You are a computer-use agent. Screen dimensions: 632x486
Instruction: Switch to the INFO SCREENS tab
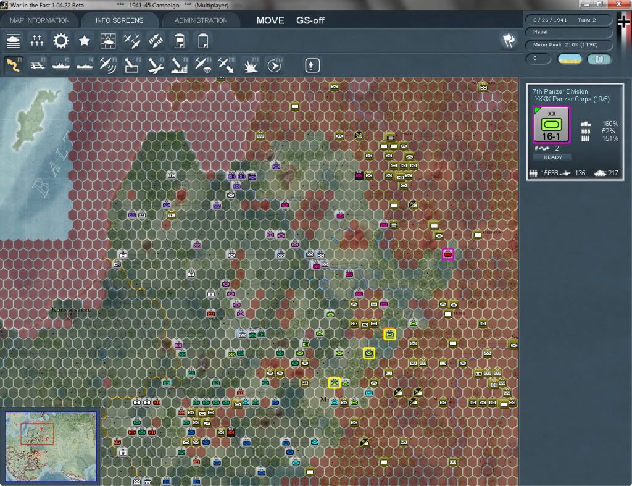(x=119, y=20)
